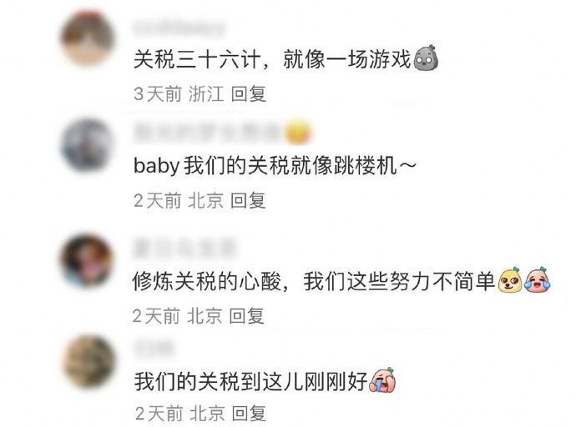This screenshot has width=576, height=427.
Task: Click the 3天前 浙江 timestamp
Action: coord(179,94)
